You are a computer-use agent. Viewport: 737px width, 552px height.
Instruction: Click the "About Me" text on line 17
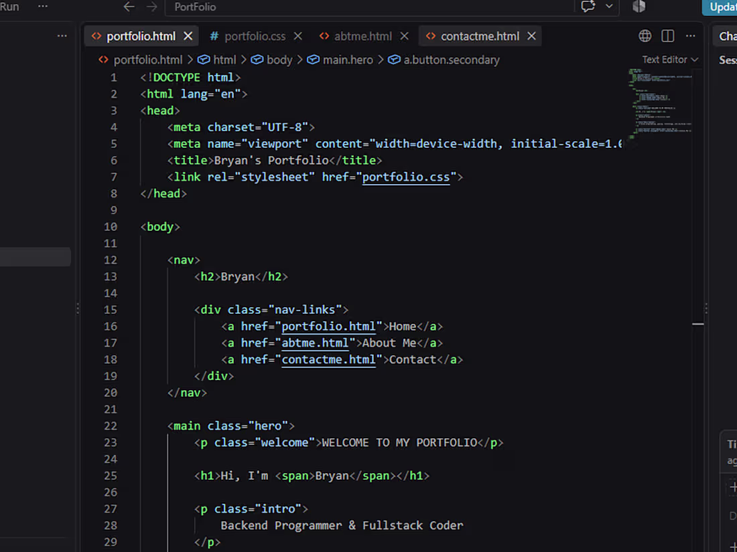pos(389,343)
